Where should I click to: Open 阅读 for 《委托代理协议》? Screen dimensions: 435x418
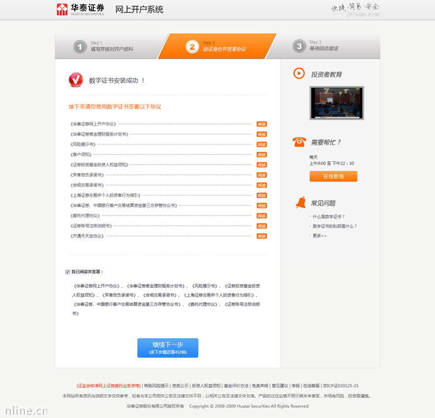262,216
